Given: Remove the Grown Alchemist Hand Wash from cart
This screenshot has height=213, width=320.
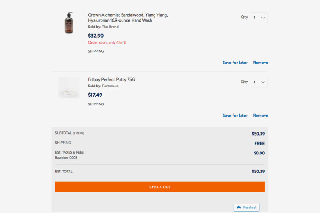Looking at the screenshot, I should [261, 63].
